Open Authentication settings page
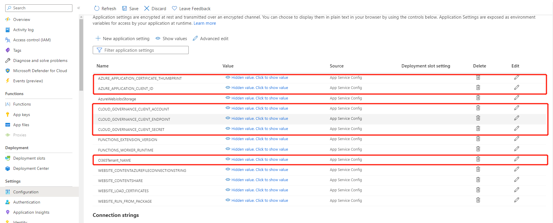The height and width of the screenshot is (223, 553). (26, 202)
